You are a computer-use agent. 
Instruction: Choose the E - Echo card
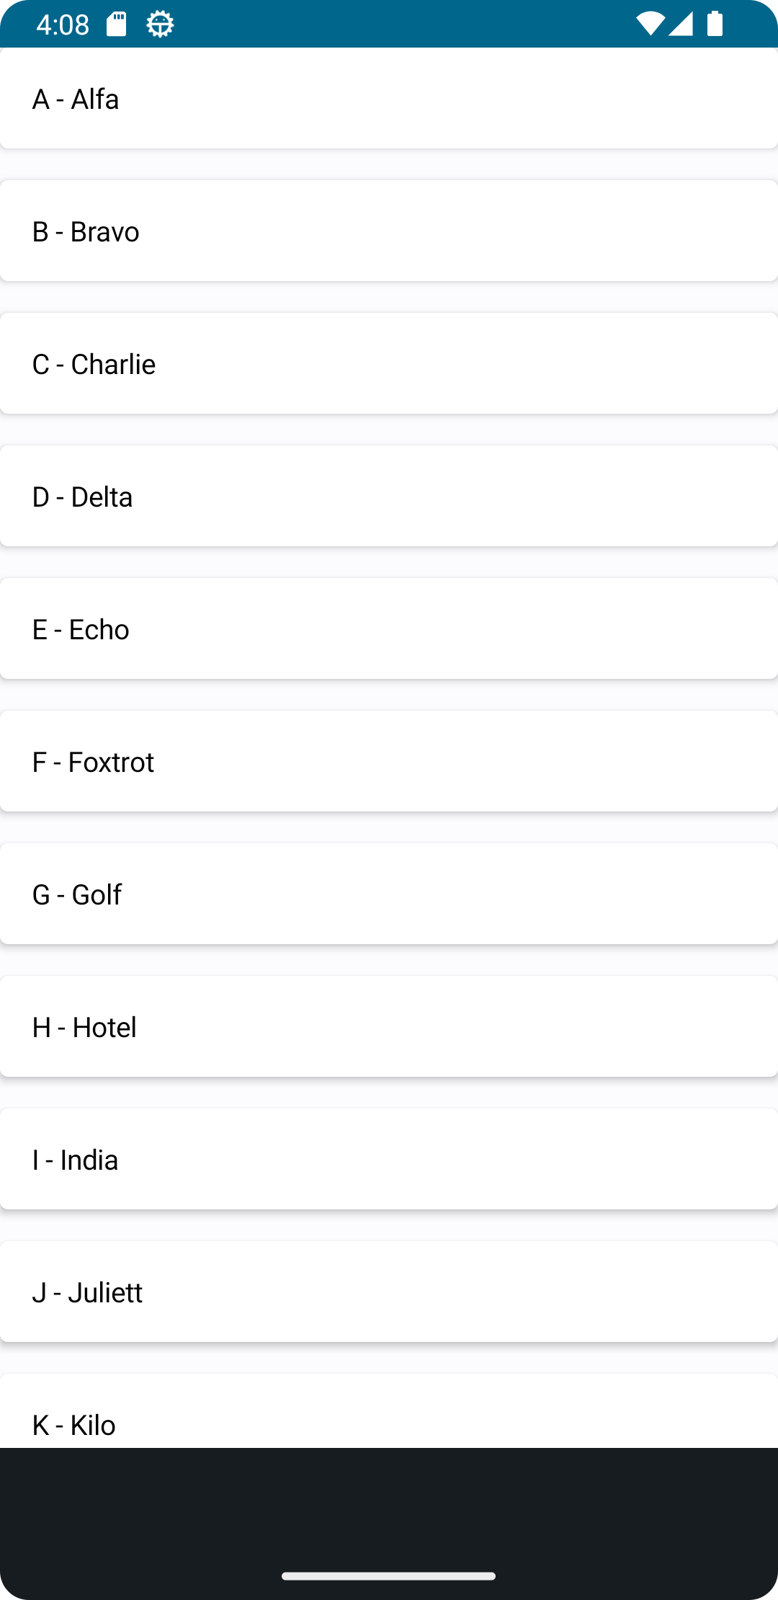[x=389, y=629]
